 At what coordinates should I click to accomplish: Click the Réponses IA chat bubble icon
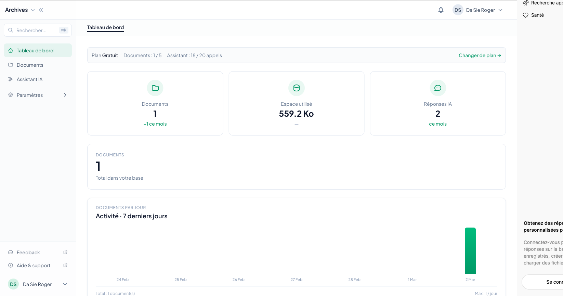coord(437,88)
